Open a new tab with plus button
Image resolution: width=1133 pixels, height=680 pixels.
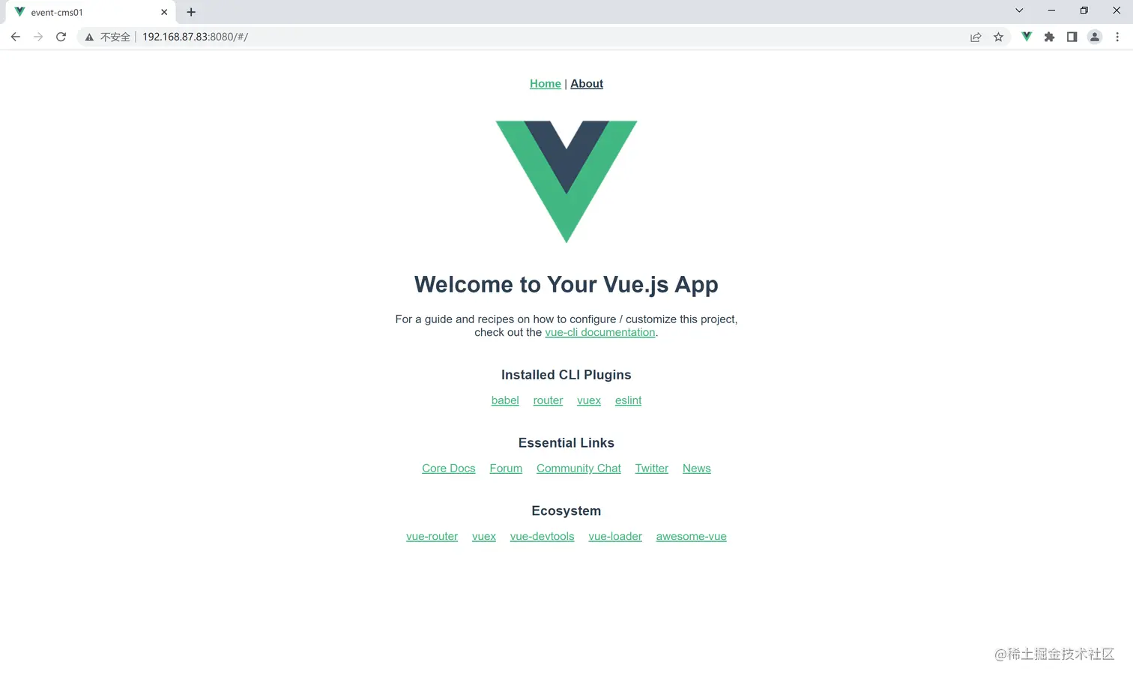[x=191, y=12]
